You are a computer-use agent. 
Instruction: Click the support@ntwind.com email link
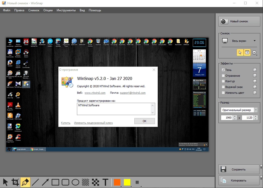[x=133, y=93]
